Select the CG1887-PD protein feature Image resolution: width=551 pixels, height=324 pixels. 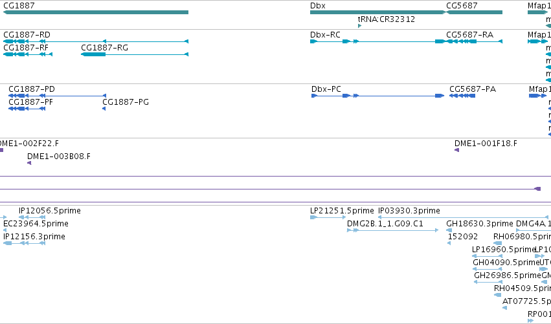(x=57, y=96)
